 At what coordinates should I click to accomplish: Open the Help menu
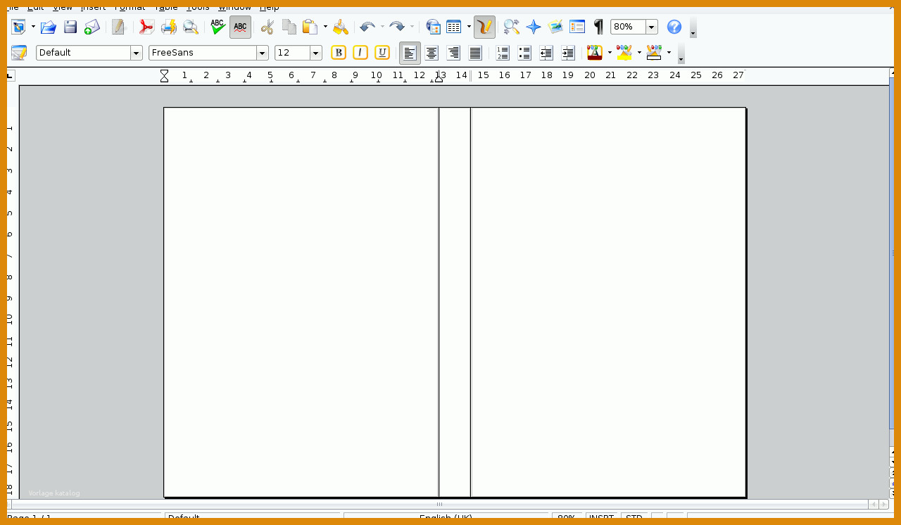point(270,7)
